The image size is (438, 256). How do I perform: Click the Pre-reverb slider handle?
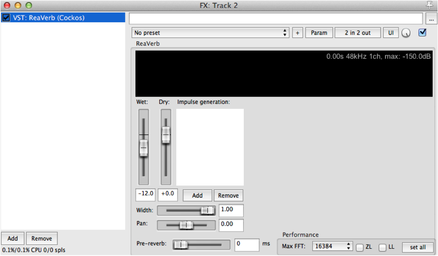[181, 245]
